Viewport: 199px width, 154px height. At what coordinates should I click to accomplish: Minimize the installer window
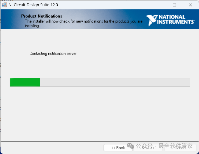pyautogui.click(x=158, y=5)
